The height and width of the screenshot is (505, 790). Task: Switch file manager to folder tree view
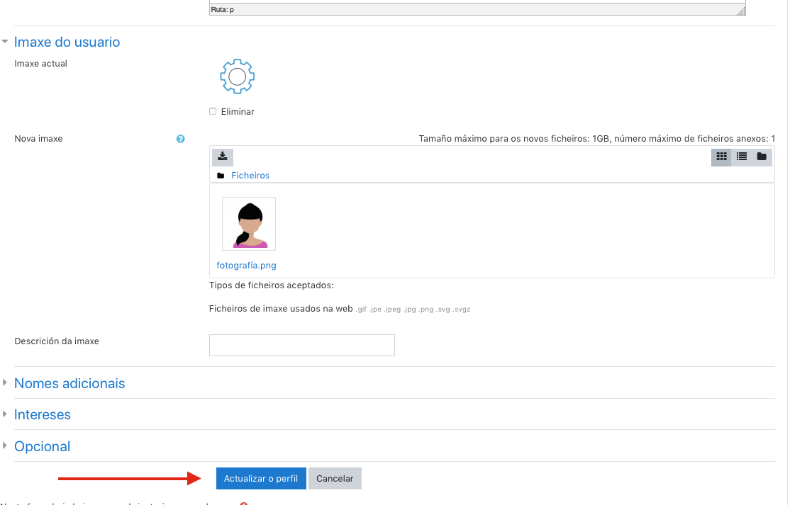click(761, 157)
